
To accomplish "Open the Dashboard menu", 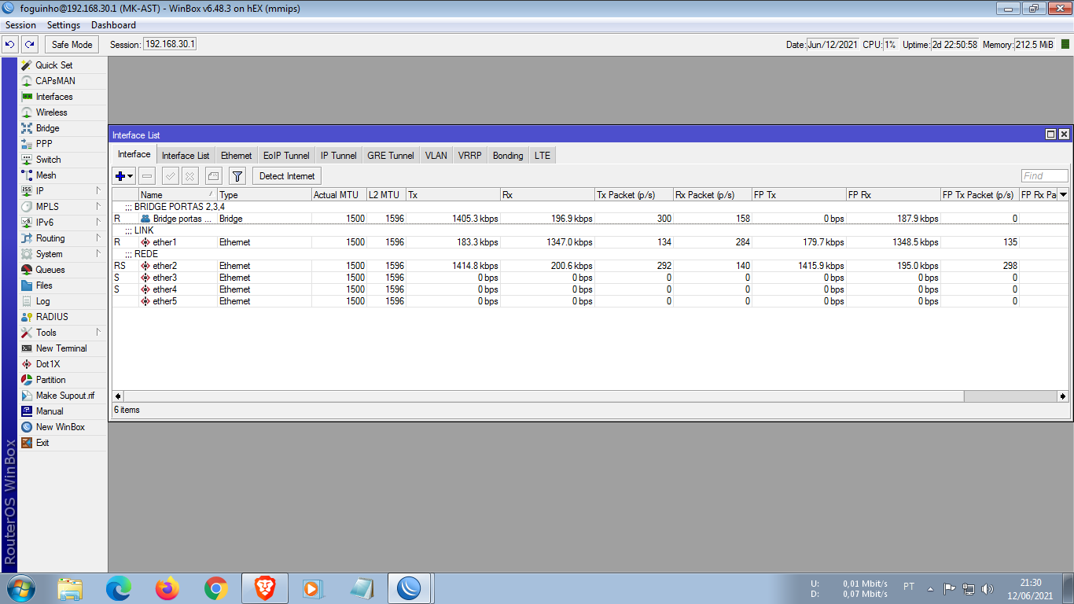I will click(113, 25).
